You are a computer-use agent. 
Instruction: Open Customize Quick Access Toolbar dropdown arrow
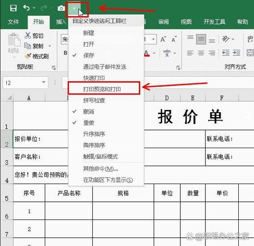74,8
